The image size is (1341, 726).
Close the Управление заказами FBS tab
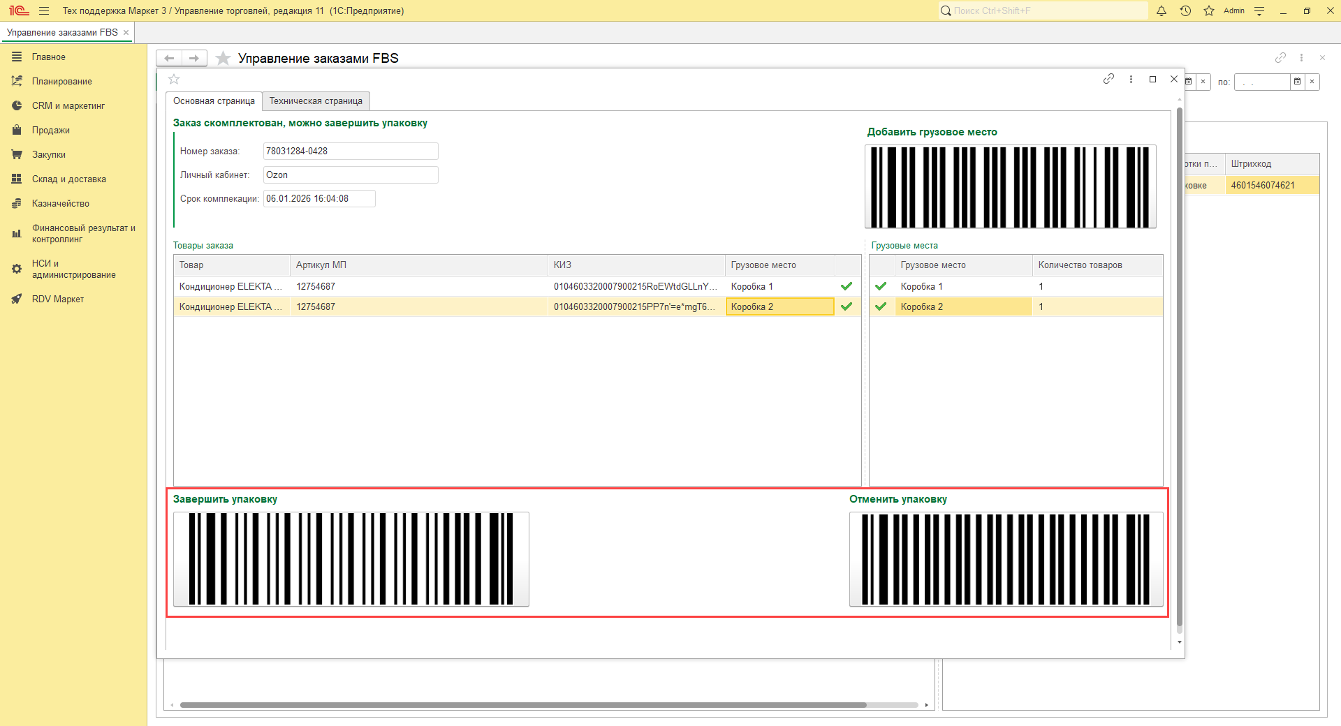coord(126,32)
